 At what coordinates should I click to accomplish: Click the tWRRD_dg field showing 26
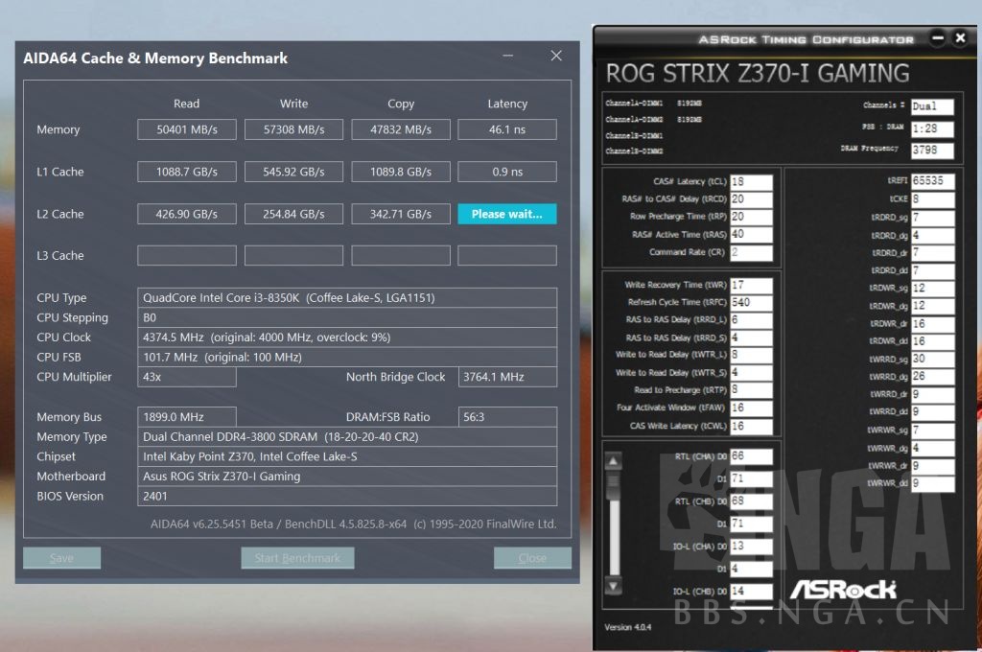(x=932, y=377)
